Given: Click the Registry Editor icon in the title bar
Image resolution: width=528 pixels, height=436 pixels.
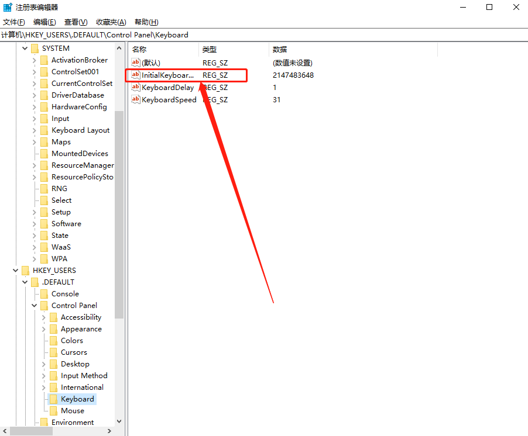Looking at the screenshot, I should [7, 7].
